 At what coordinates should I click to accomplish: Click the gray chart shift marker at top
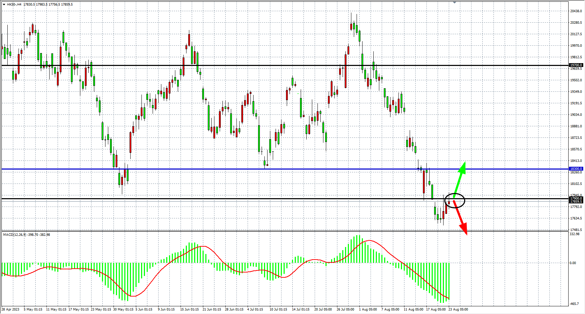[454, 2]
